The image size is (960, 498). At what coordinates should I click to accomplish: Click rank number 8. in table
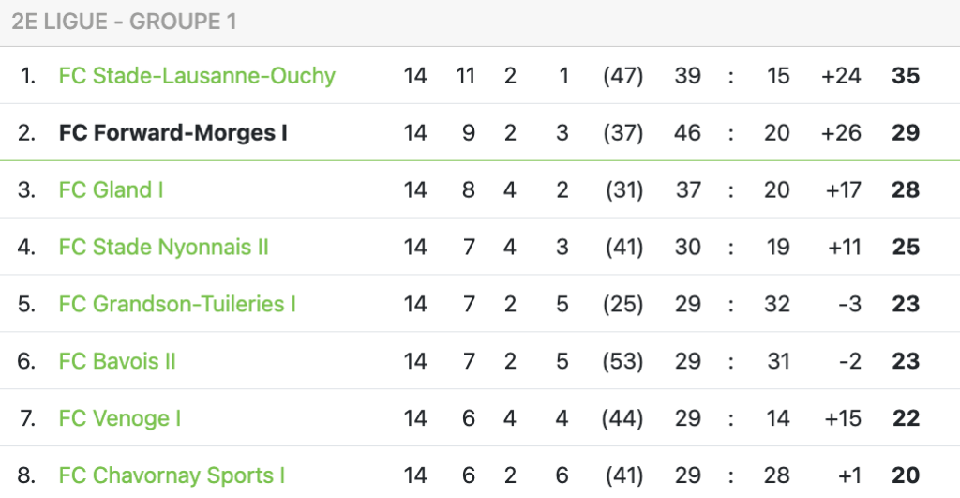click(26, 475)
